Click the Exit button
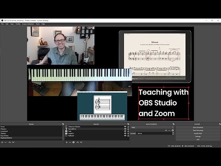221x166 pixels. tap(198, 139)
